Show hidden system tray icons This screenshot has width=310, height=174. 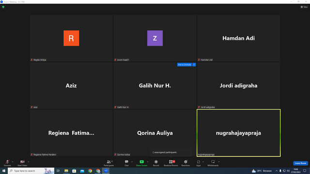(x=277, y=171)
